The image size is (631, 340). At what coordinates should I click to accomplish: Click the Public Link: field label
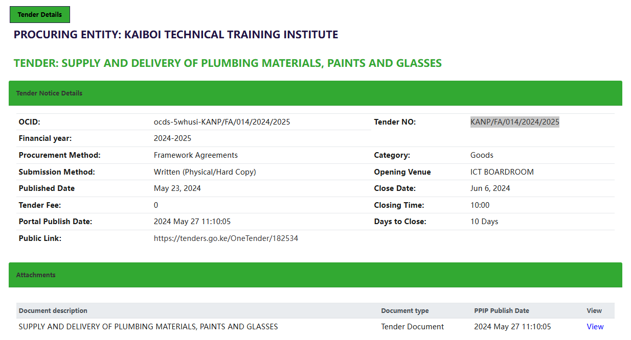click(40, 238)
